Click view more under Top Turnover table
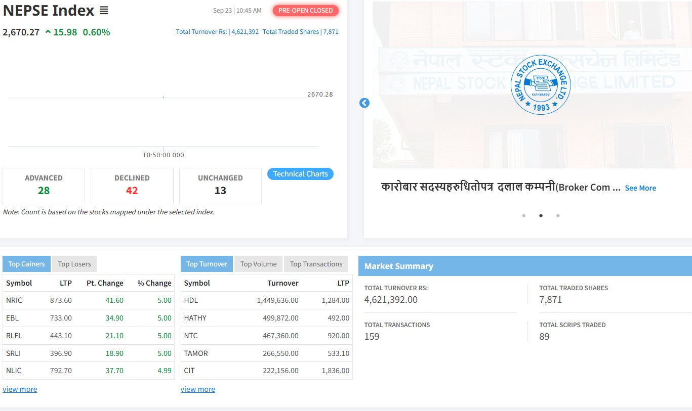Viewport: 692px width, 411px height. click(198, 389)
